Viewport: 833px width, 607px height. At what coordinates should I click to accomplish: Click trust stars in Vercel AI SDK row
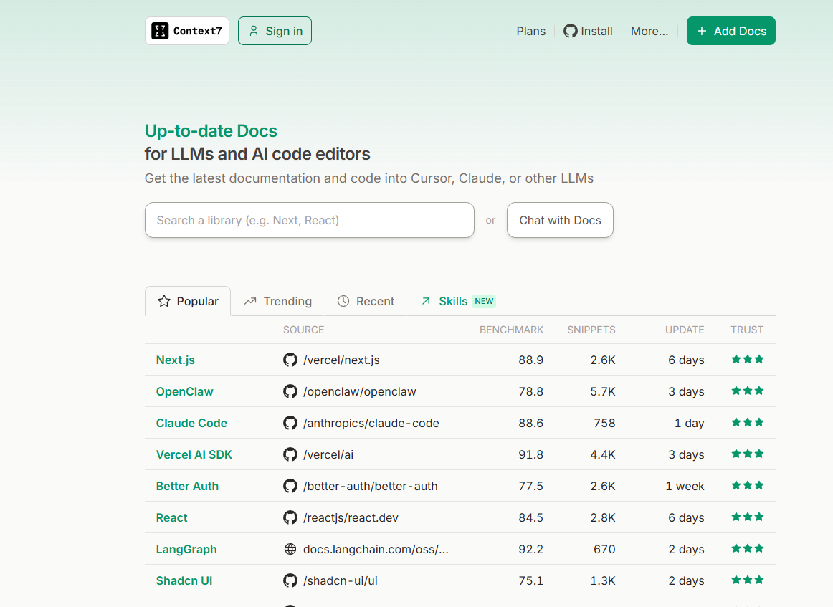pyautogui.click(x=748, y=454)
